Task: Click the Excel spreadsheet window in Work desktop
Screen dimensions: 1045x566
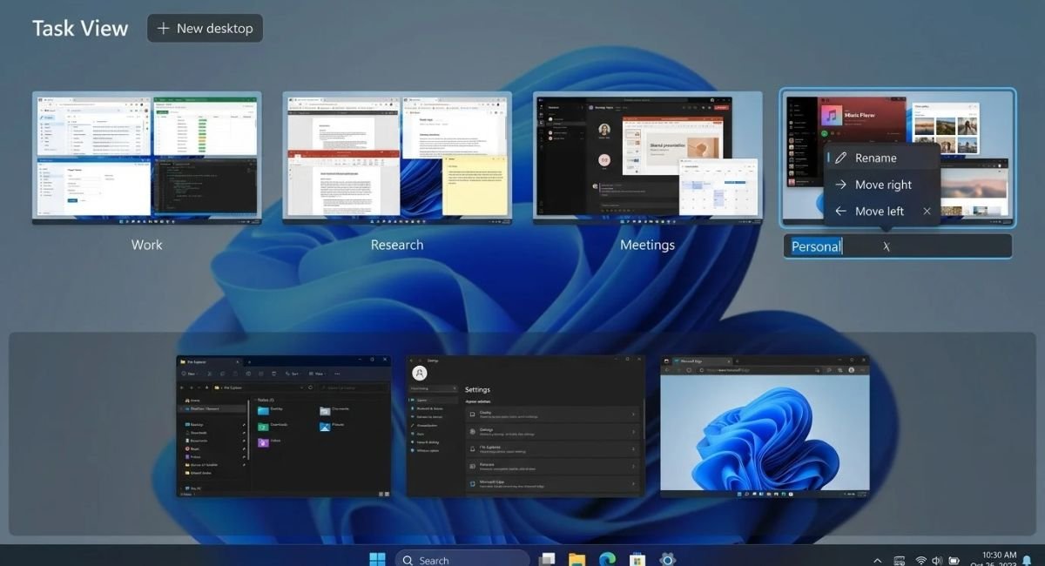Action: click(206, 125)
